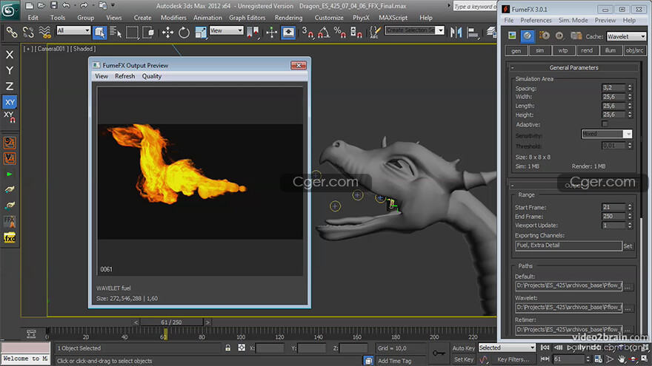Open the Rendering menu

[x=288, y=18]
